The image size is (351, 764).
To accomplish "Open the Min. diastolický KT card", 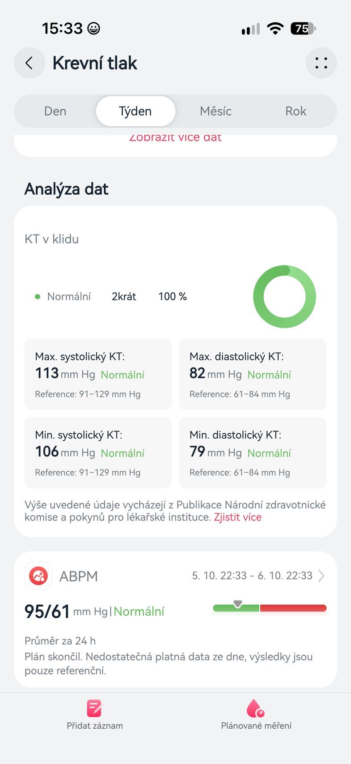I will pyautogui.click(x=253, y=452).
